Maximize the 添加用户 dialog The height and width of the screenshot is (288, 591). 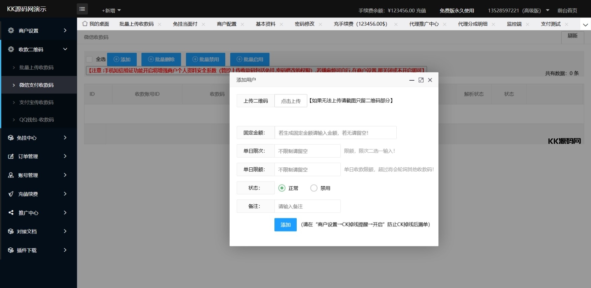(421, 80)
